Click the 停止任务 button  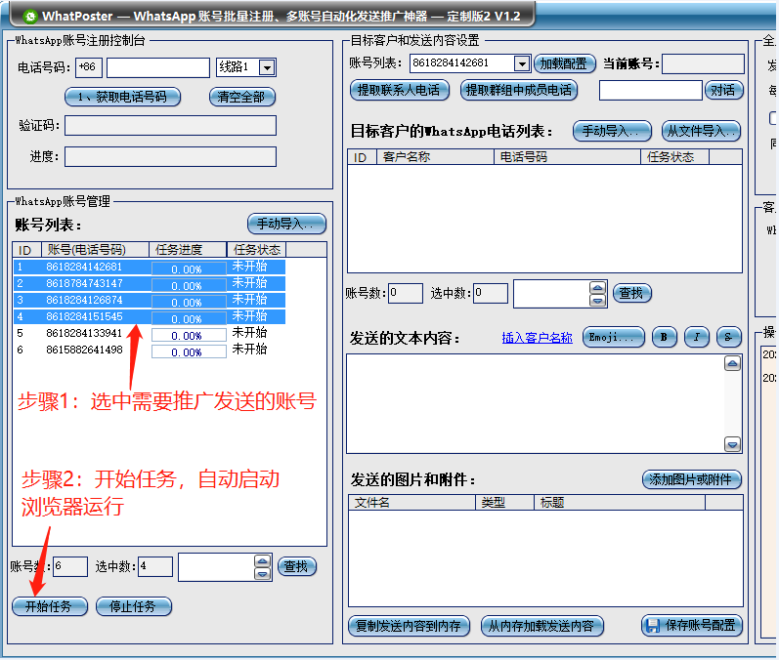(134, 606)
